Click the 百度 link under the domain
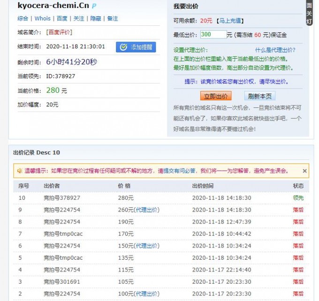The image size is (319, 301). click(62, 19)
